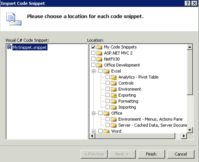Select Environment - Menus, Actions Pane item
The image size is (199, 162).
point(150,119)
